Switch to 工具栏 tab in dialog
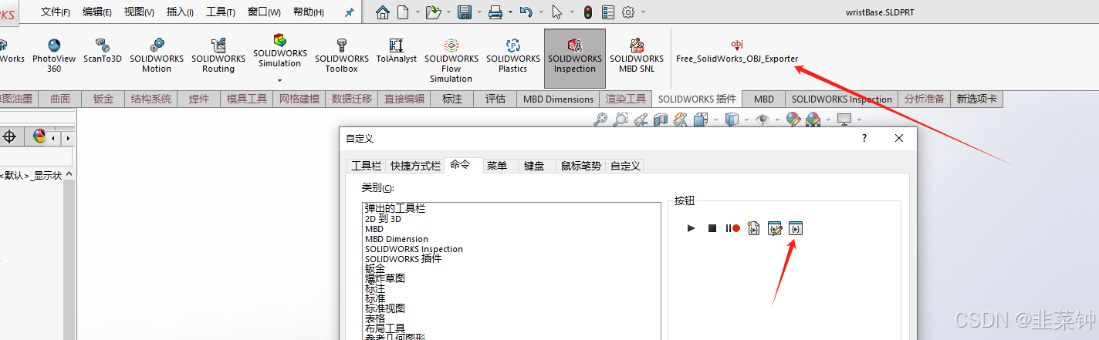This screenshot has height=340, width=1099. (366, 166)
